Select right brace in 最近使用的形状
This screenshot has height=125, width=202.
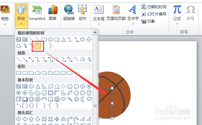pos(51,46)
